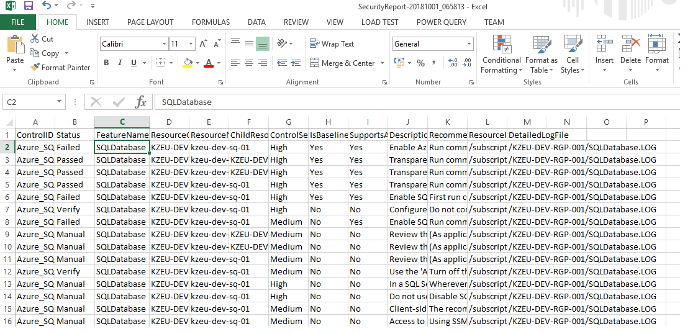Select Align Right icon
Viewport: 698px width, 334px height.
pyautogui.click(x=263, y=63)
